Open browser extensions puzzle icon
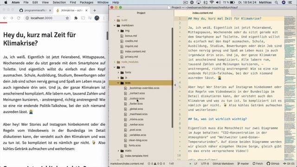The image size is (297, 167). click(76, 18)
